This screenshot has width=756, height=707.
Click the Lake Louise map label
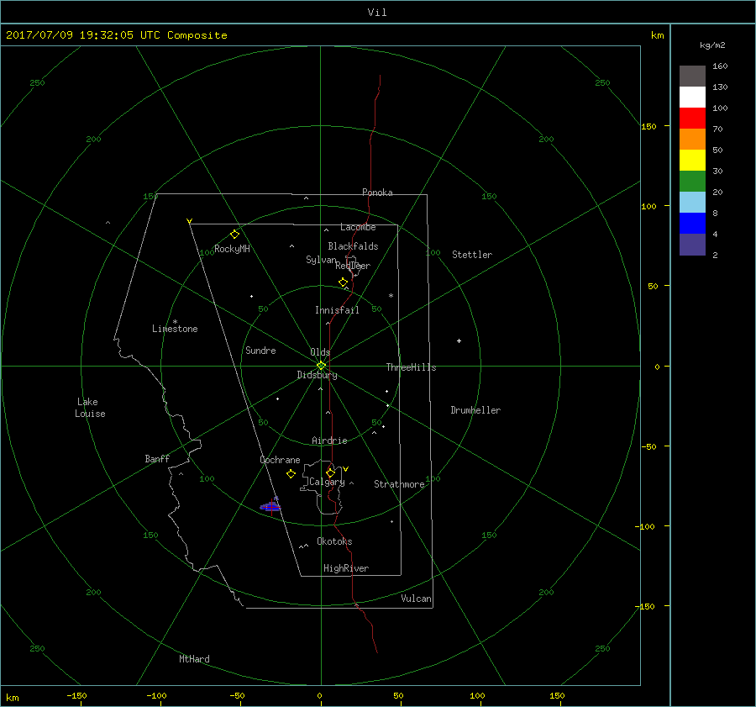[x=89, y=408]
